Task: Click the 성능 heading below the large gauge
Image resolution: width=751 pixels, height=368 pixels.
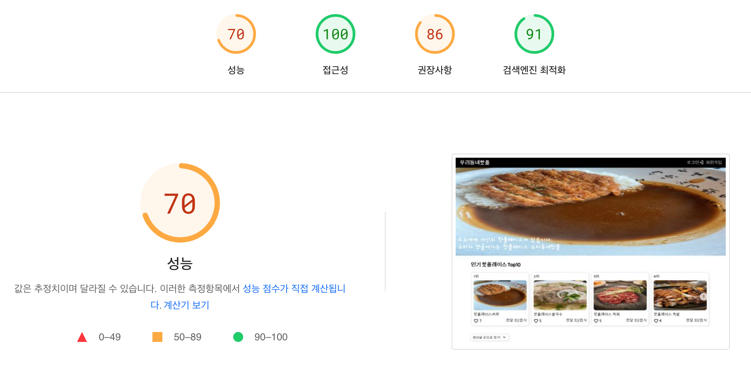Action: coord(180,263)
